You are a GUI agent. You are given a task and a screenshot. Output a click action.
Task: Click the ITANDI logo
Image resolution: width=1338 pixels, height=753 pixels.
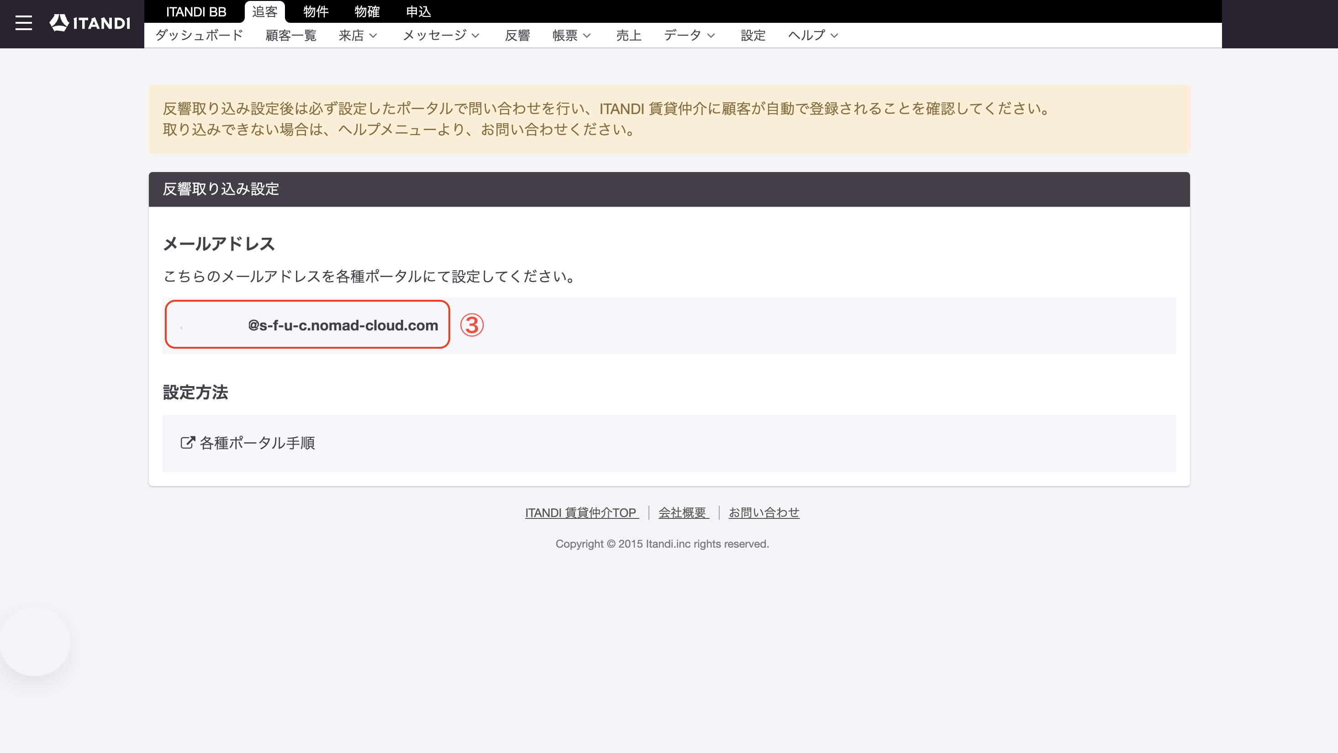tap(90, 23)
